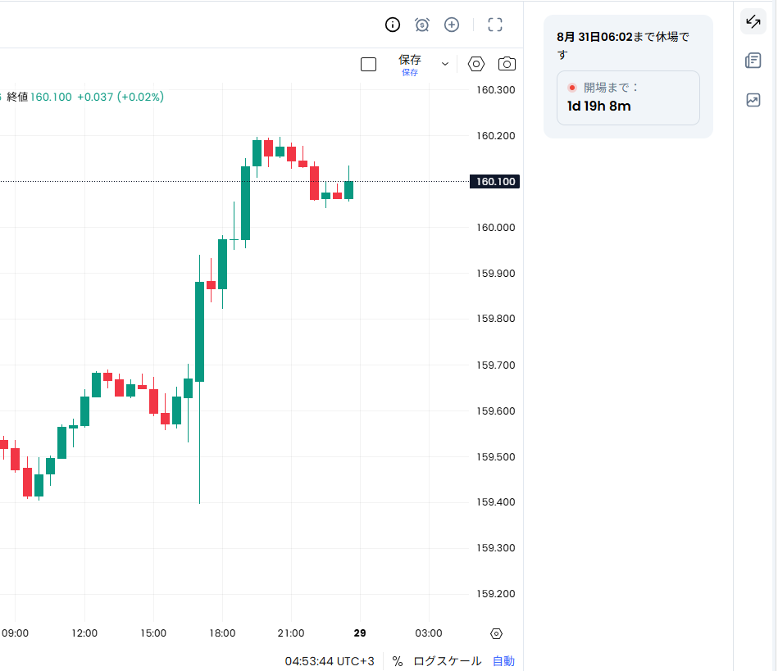Click the 保存 save button
The width and height of the screenshot is (778, 671).
(410, 65)
